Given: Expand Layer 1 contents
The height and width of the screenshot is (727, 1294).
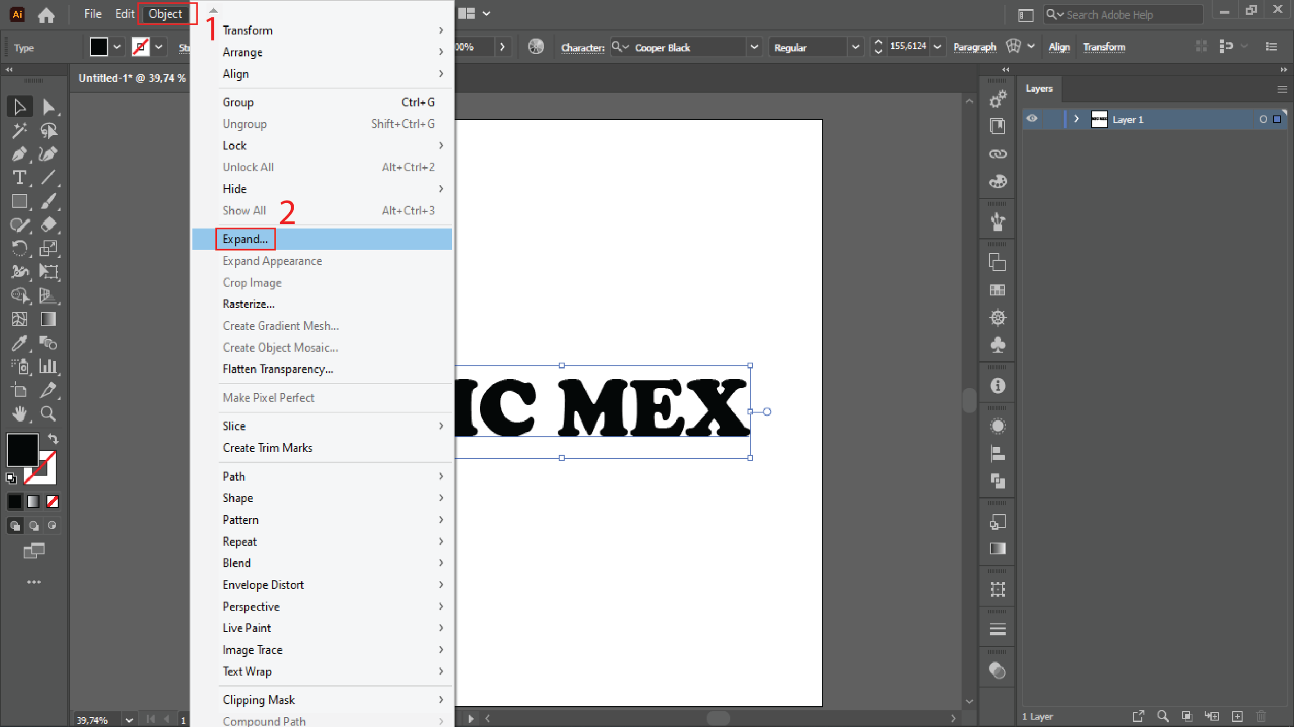Looking at the screenshot, I should click(1076, 119).
